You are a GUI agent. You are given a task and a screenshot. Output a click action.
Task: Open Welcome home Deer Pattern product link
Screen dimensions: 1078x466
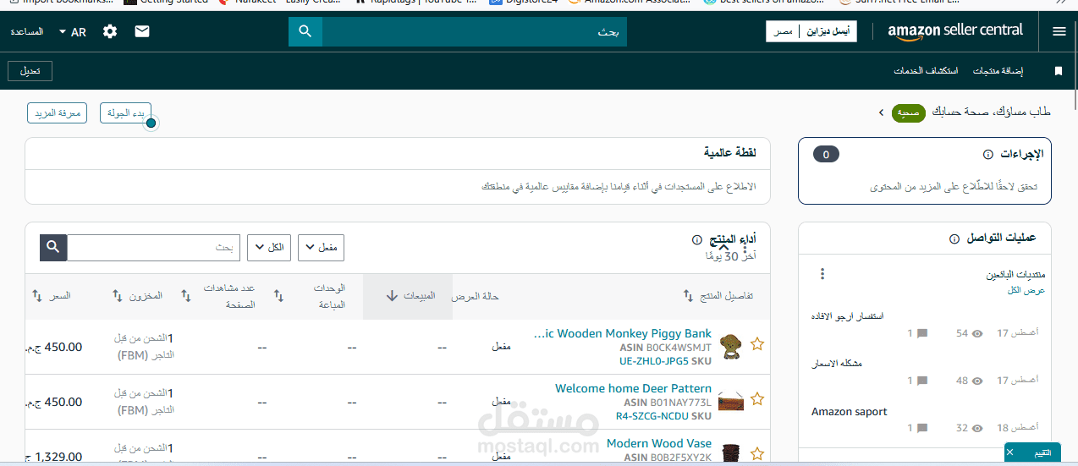633,388
